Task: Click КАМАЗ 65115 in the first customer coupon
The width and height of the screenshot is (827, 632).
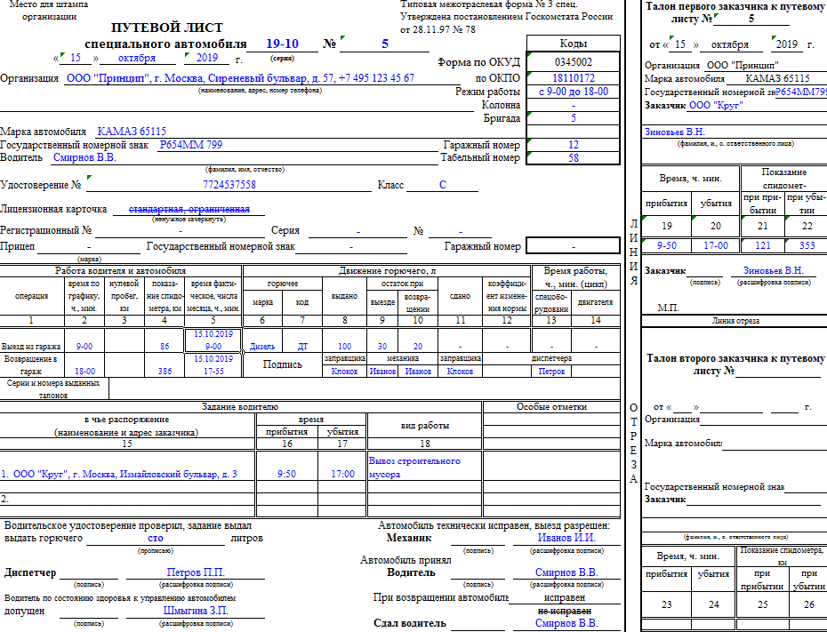Action: [x=777, y=78]
